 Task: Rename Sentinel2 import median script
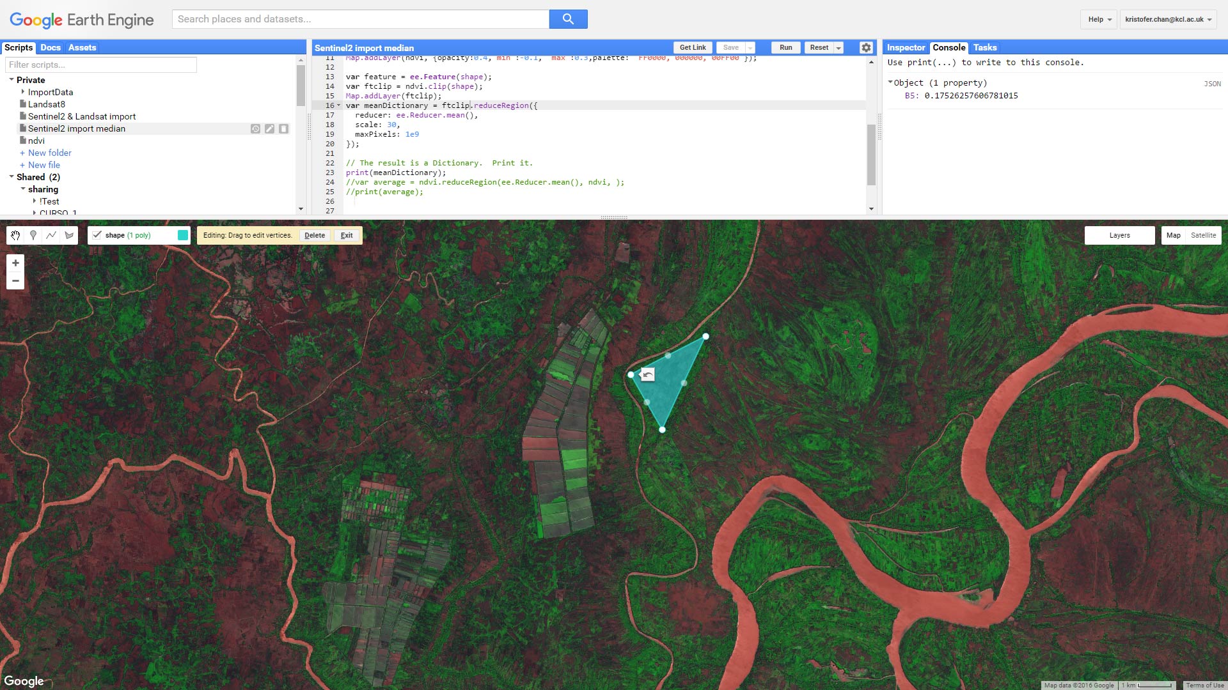click(x=269, y=128)
